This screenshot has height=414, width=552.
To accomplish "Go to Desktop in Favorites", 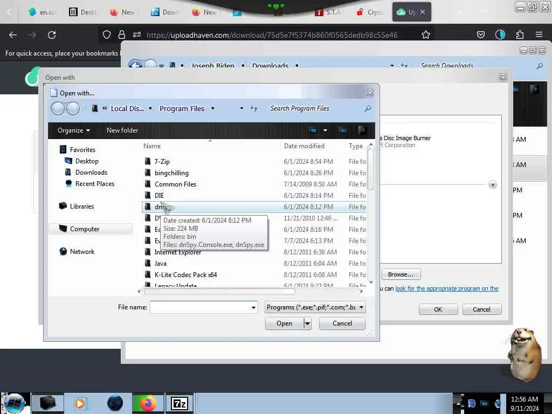I will [x=87, y=161].
